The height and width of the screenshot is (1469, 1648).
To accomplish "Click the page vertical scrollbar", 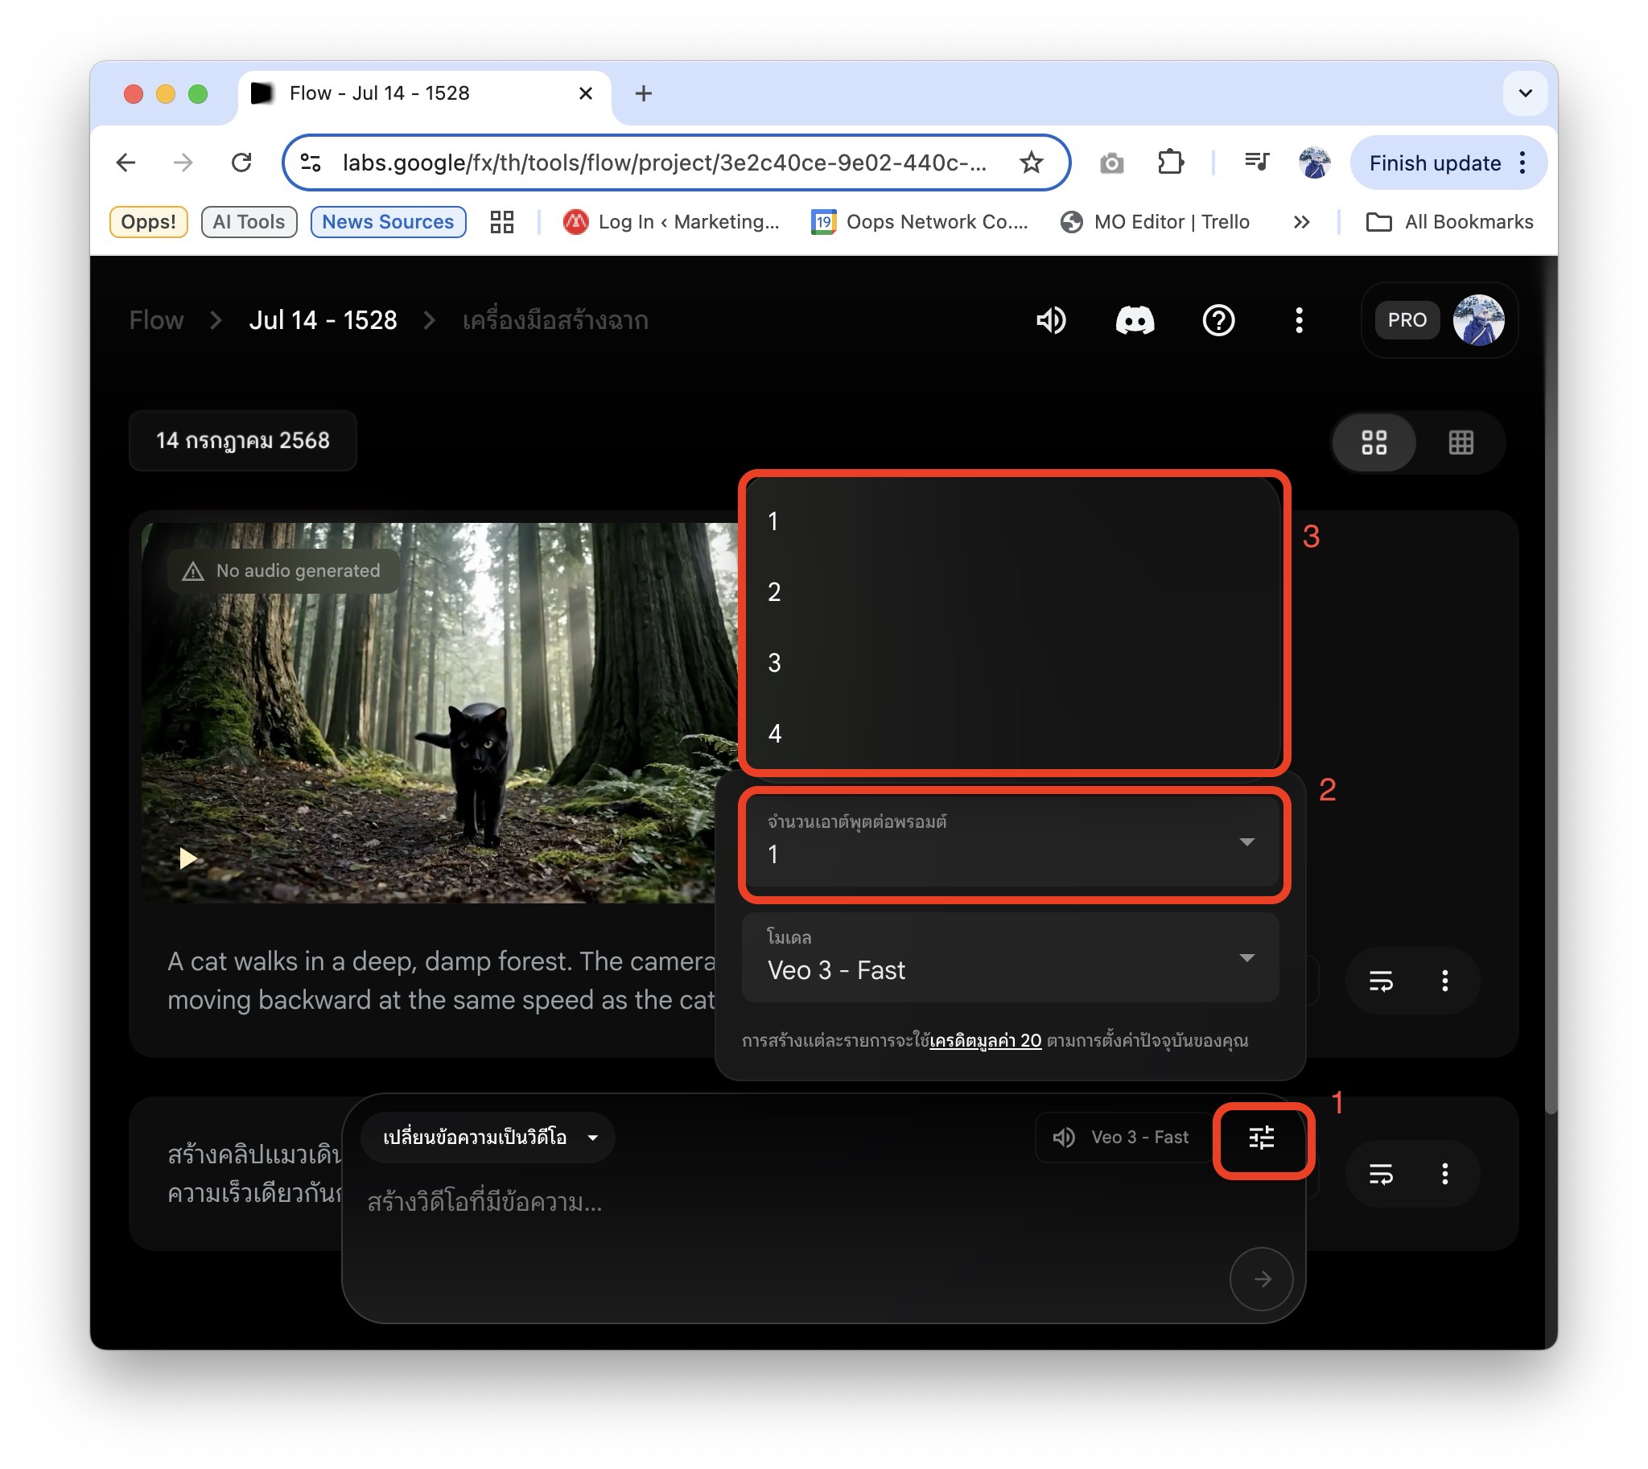I will point(1551,686).
